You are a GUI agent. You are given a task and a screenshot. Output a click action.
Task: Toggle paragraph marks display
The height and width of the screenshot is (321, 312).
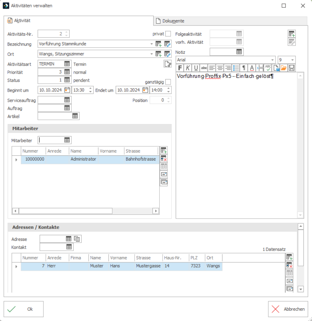(x=244, y=68)
